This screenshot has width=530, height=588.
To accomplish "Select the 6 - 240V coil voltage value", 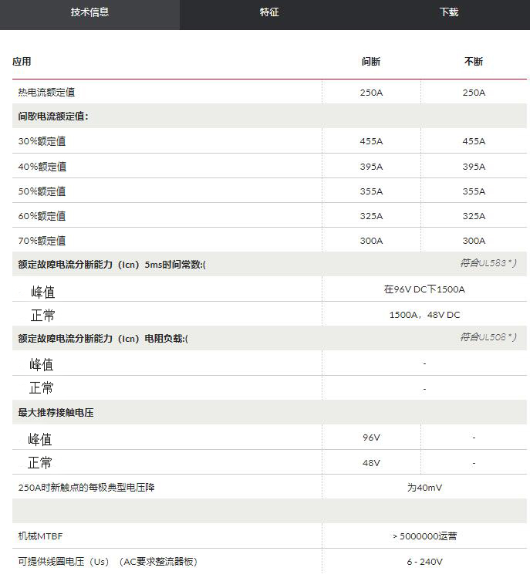I will tap(424, 562).
